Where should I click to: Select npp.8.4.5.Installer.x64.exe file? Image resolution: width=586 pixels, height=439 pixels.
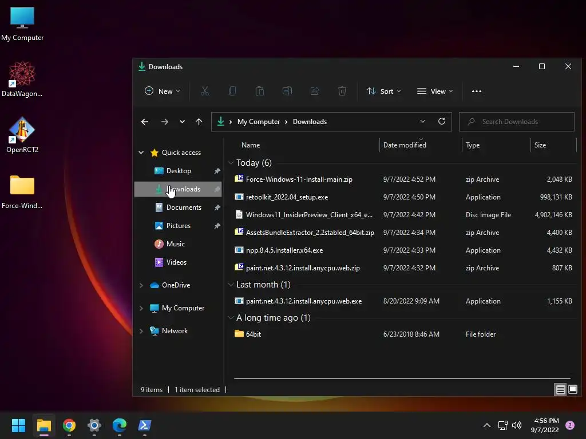tap(403, 250)
